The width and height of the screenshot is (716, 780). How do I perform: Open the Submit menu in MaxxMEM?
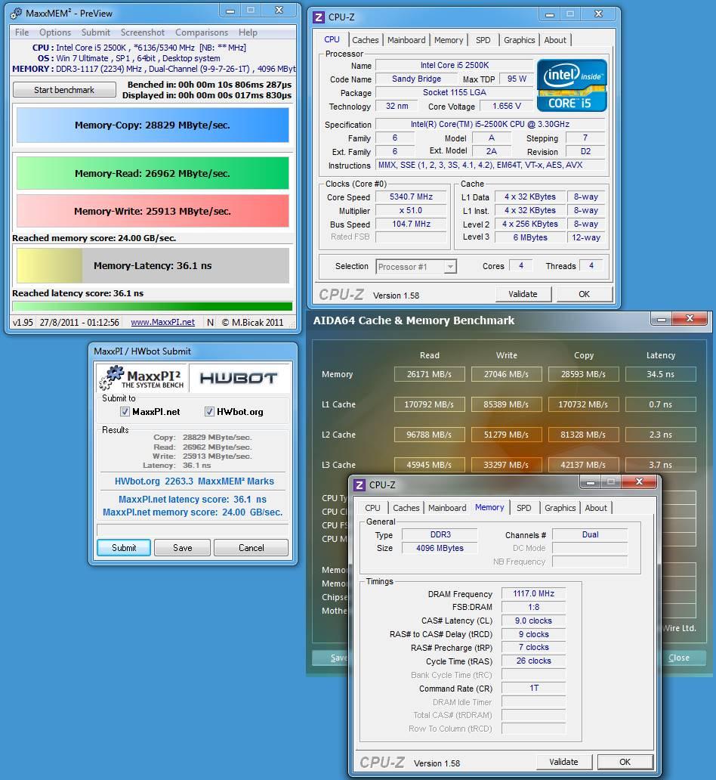click(x=95, y=32)
